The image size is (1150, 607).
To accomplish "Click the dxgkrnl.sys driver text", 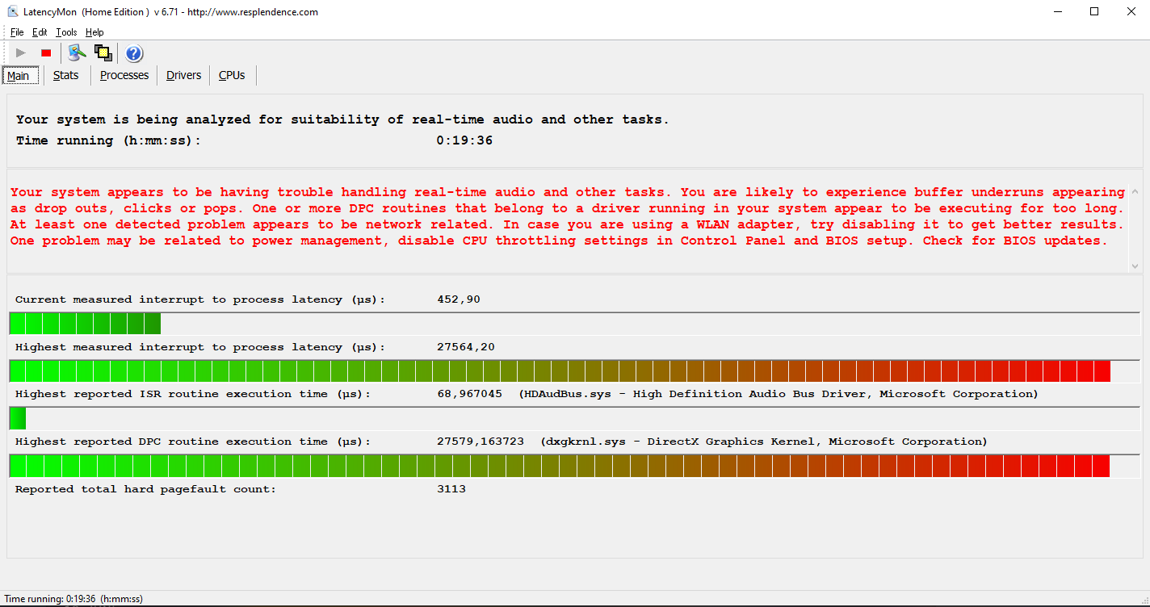I will click(x=764, y=442).
